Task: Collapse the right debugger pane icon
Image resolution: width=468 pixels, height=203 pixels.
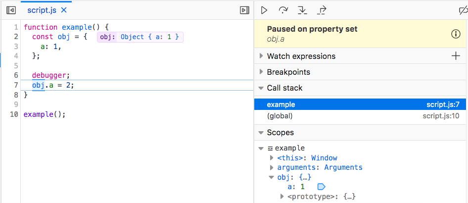Action: pos(244,10)
